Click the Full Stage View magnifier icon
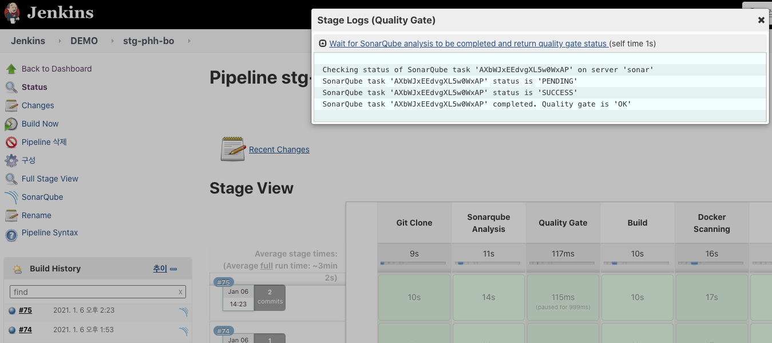 pos(11,179)
